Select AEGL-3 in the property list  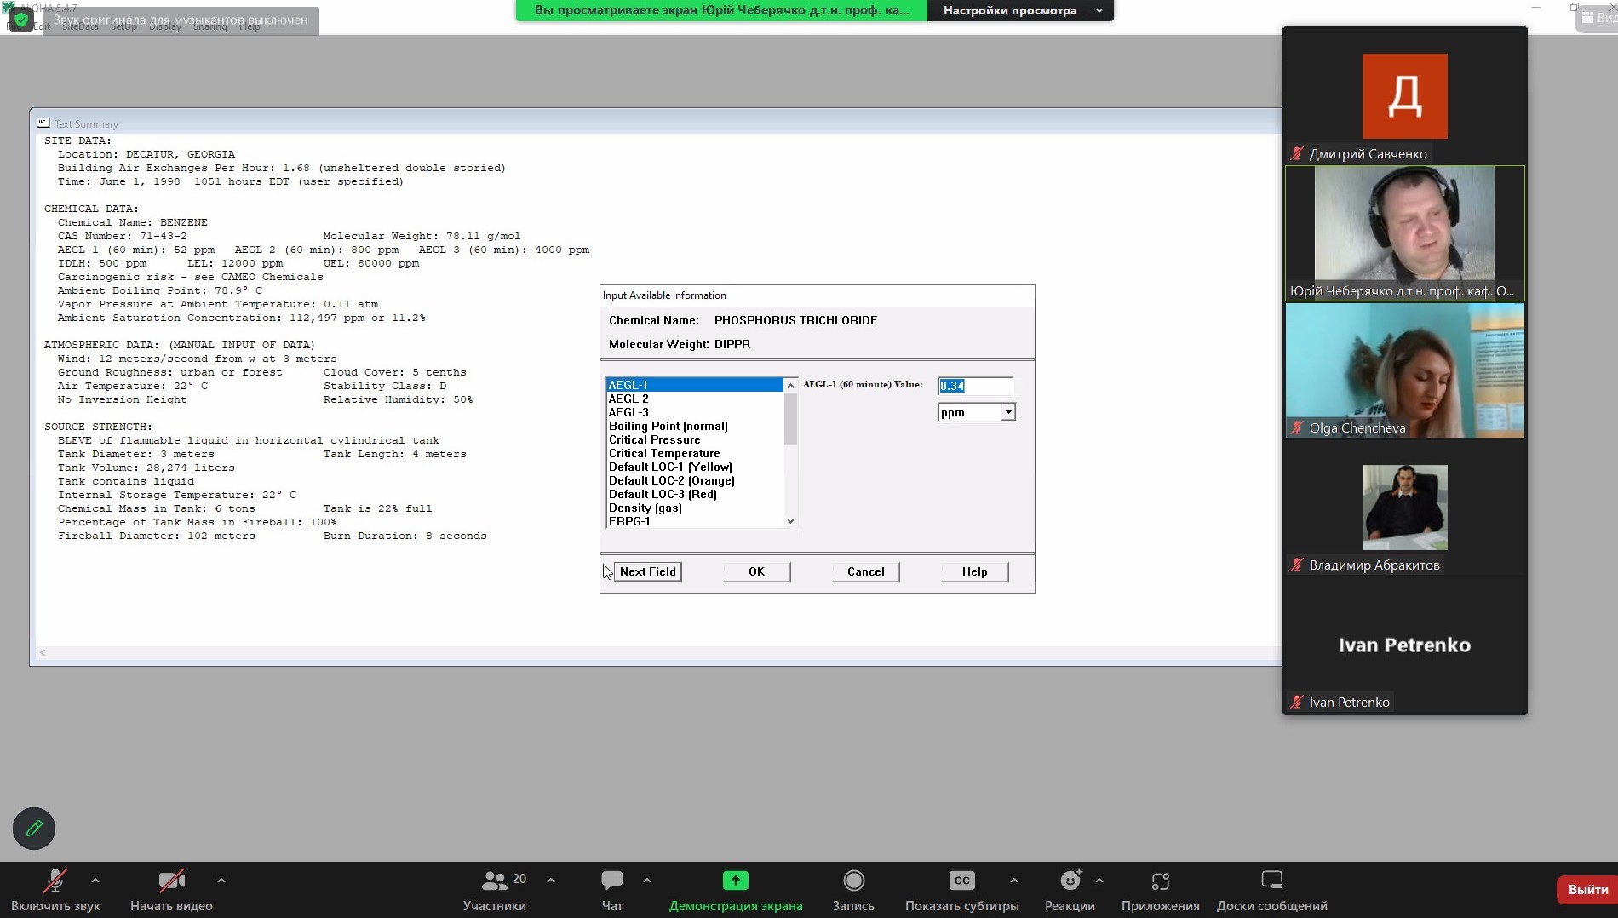coord(694,412)
